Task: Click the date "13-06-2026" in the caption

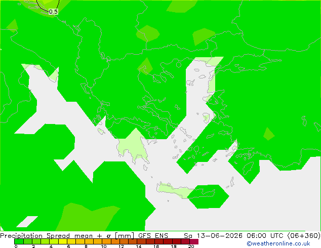Action: click(220, 236)
